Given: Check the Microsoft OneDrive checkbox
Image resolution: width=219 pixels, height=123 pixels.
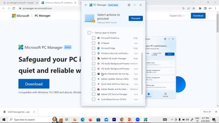Looking at the screenshot, I should click(x=93, y=38).
